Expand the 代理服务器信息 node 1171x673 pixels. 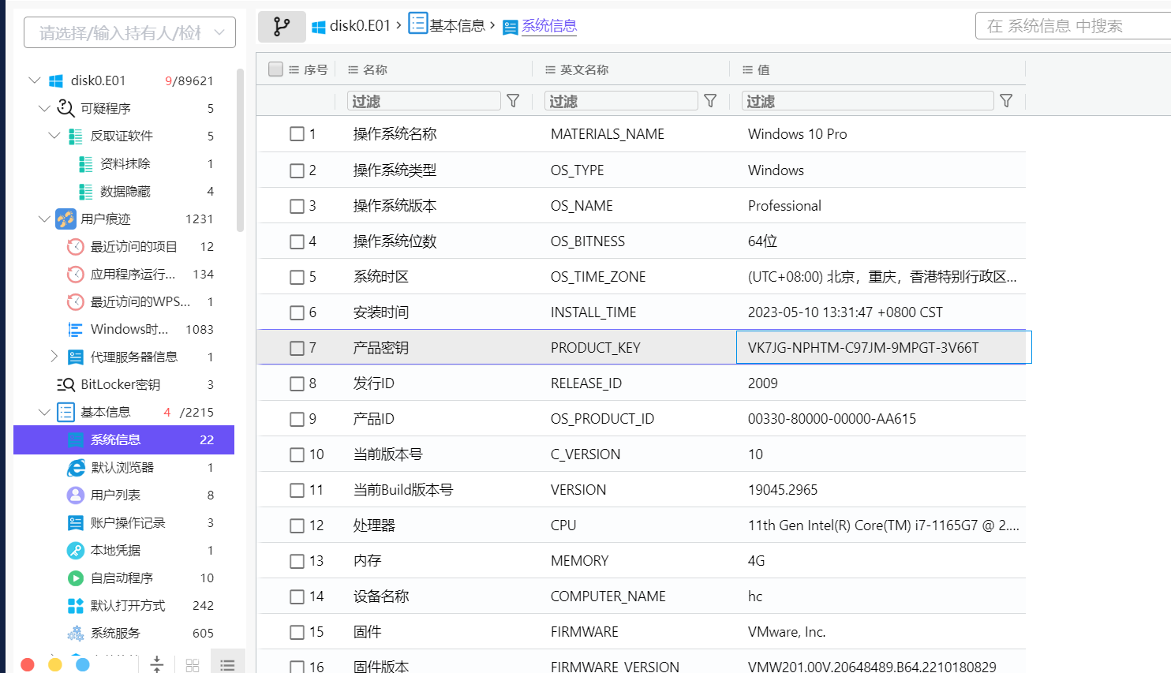54,357
